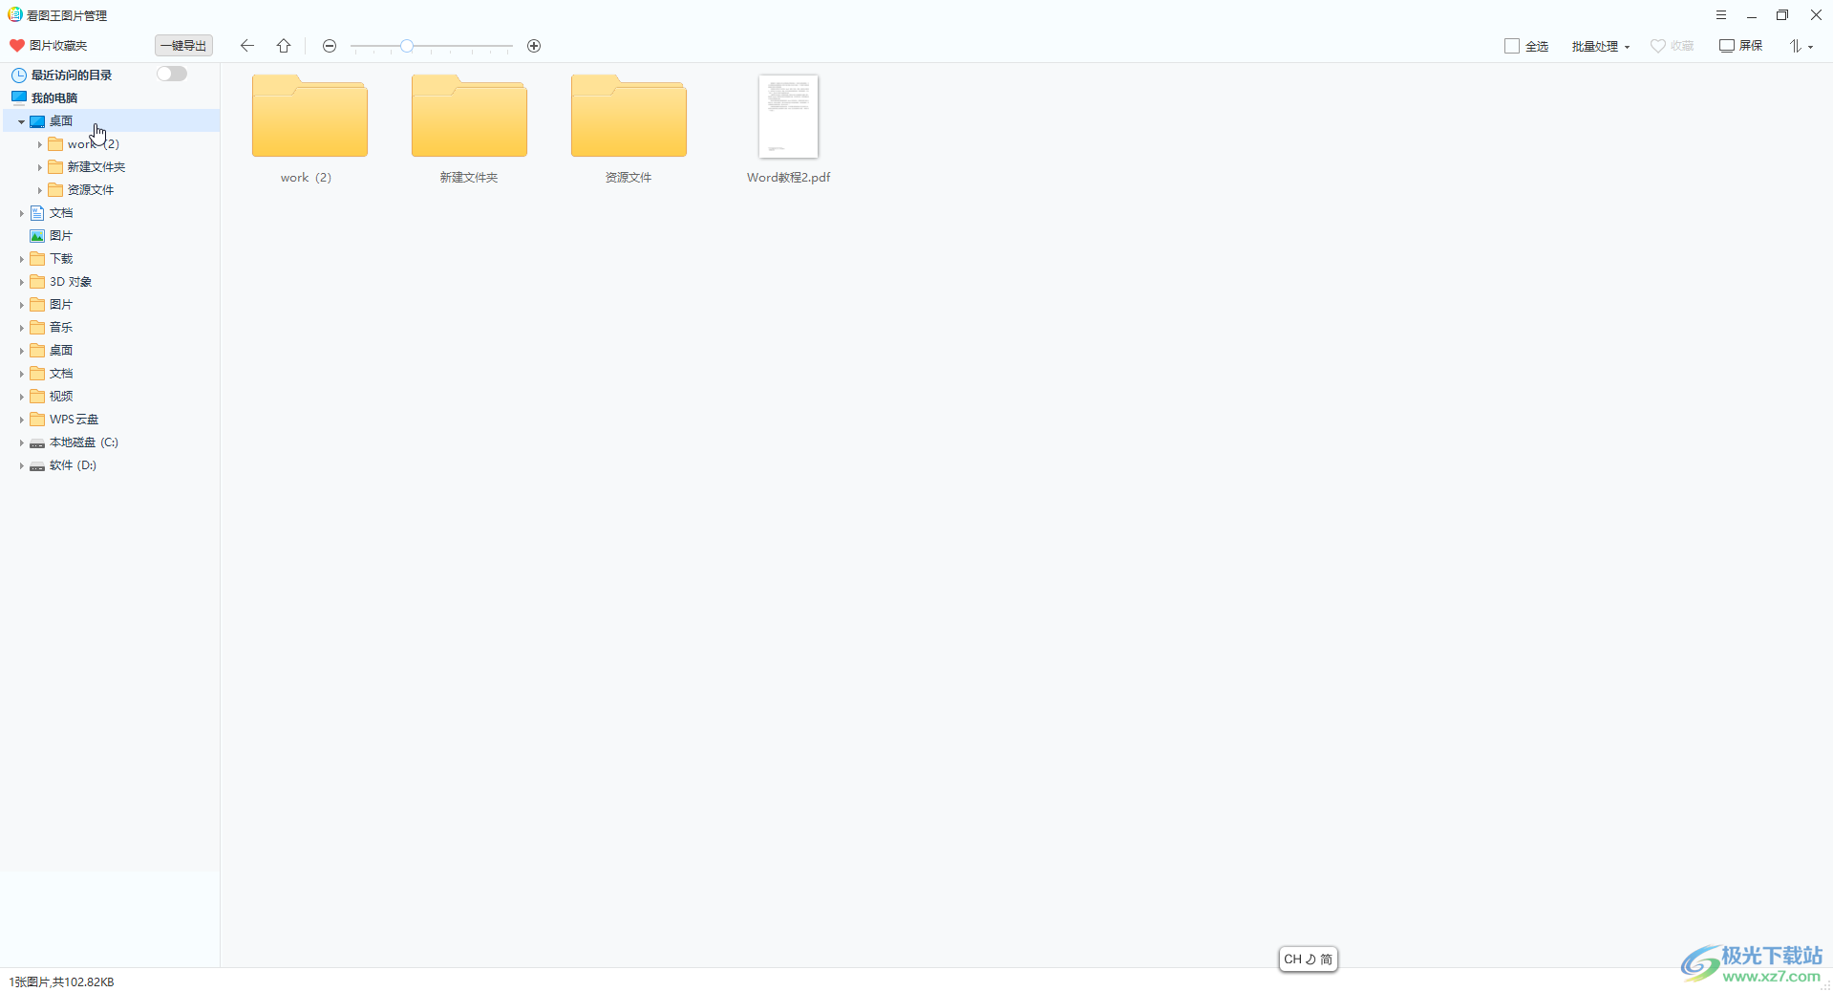Open the 资源文件 folder thumbnail
This screenshot has width=1833, height=992.
pos(629,116)
